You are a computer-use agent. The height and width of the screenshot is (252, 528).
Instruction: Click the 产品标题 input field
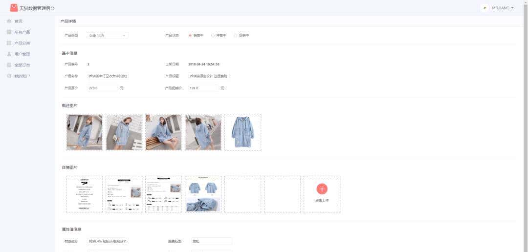coord(208,76)
